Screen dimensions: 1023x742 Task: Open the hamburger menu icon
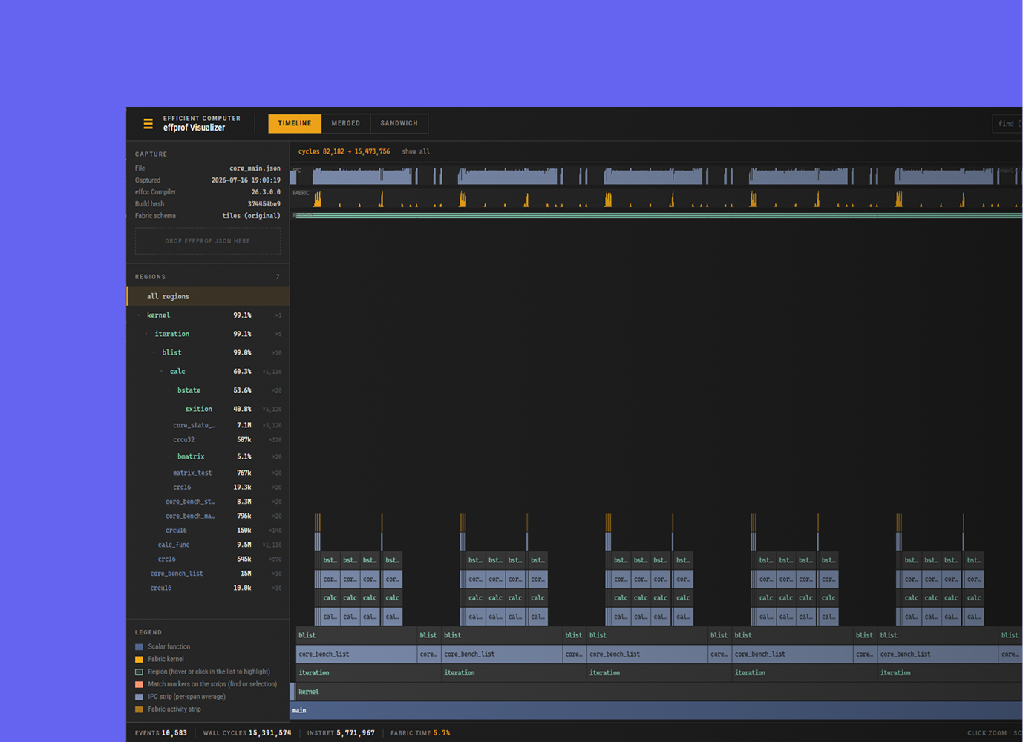click(148, 124)
